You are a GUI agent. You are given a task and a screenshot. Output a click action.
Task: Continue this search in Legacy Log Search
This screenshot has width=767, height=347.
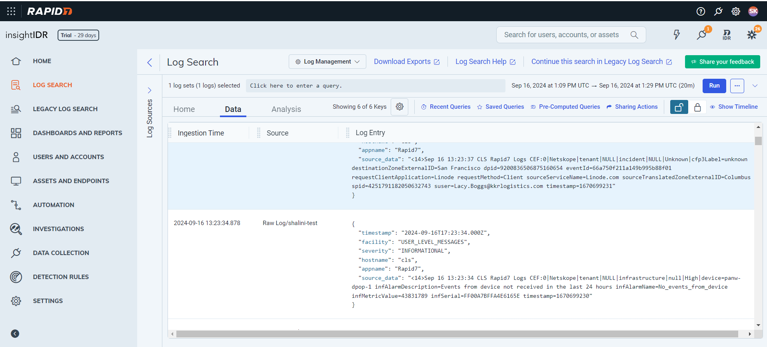(601, 62)
